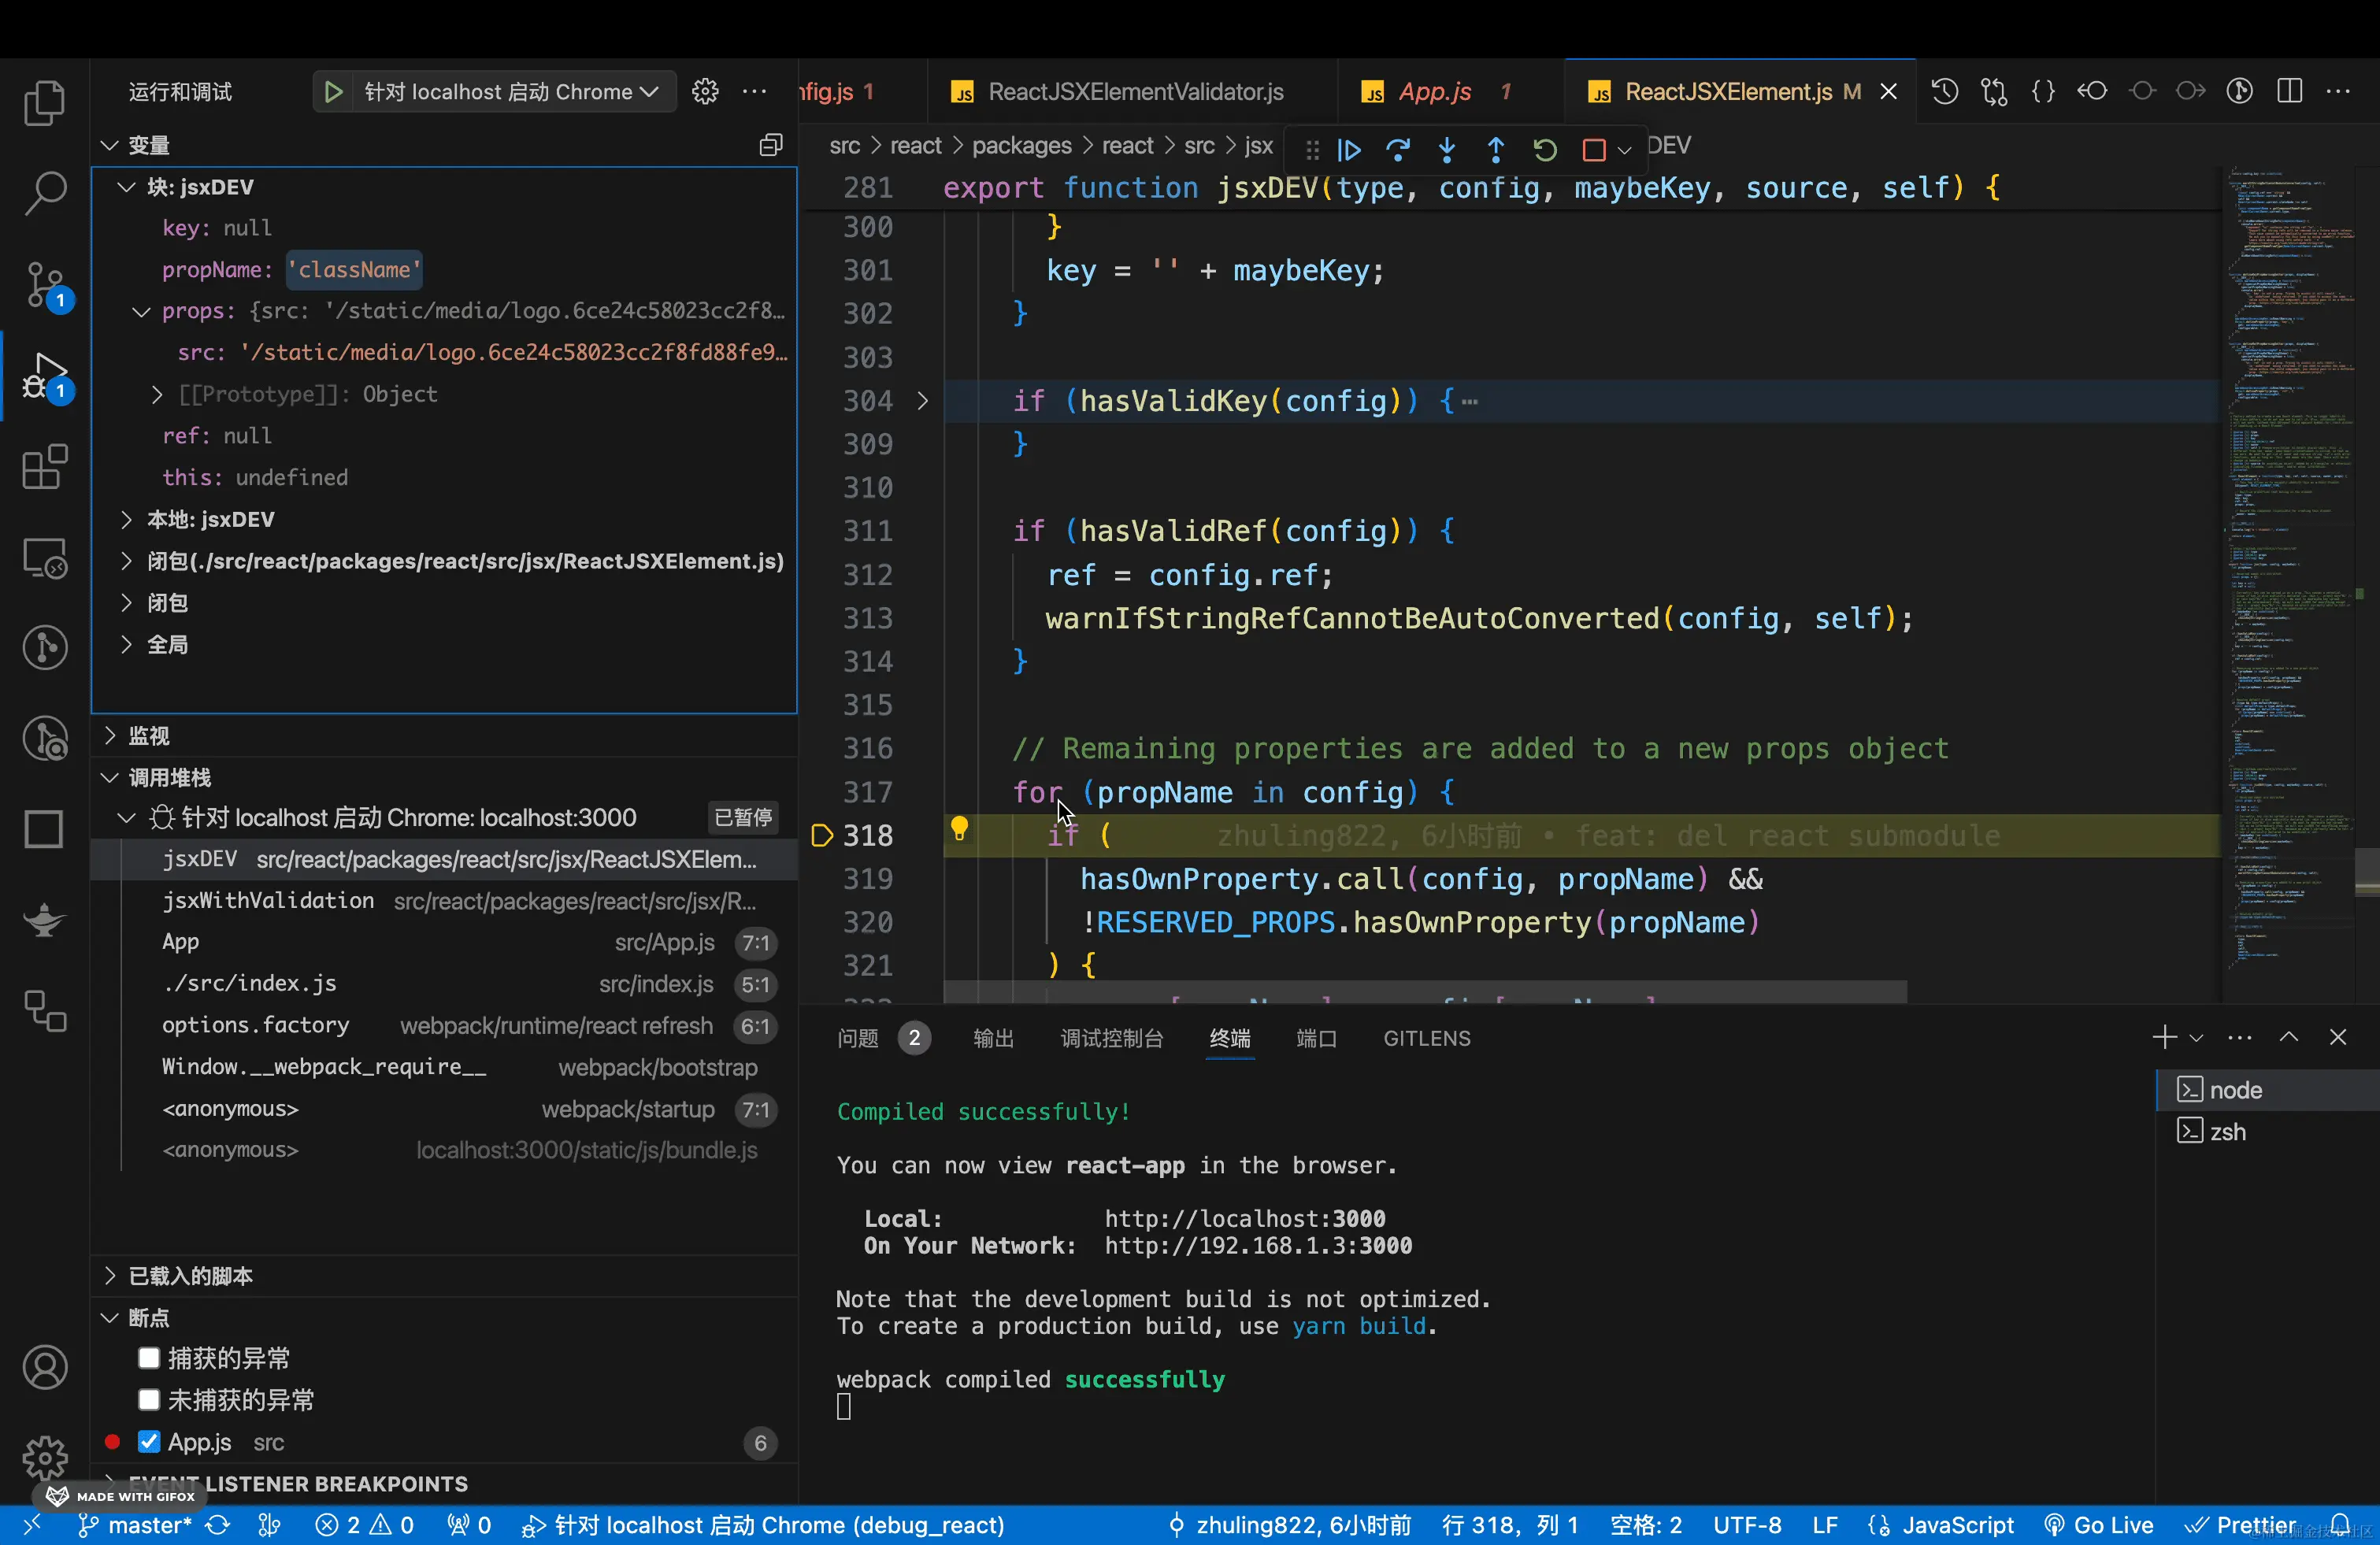The height and width of the screenshot is (1545, 2380).
Task: Enable the 未捕获的异常 breakpoint checkbox
Action: point(149,1399)
